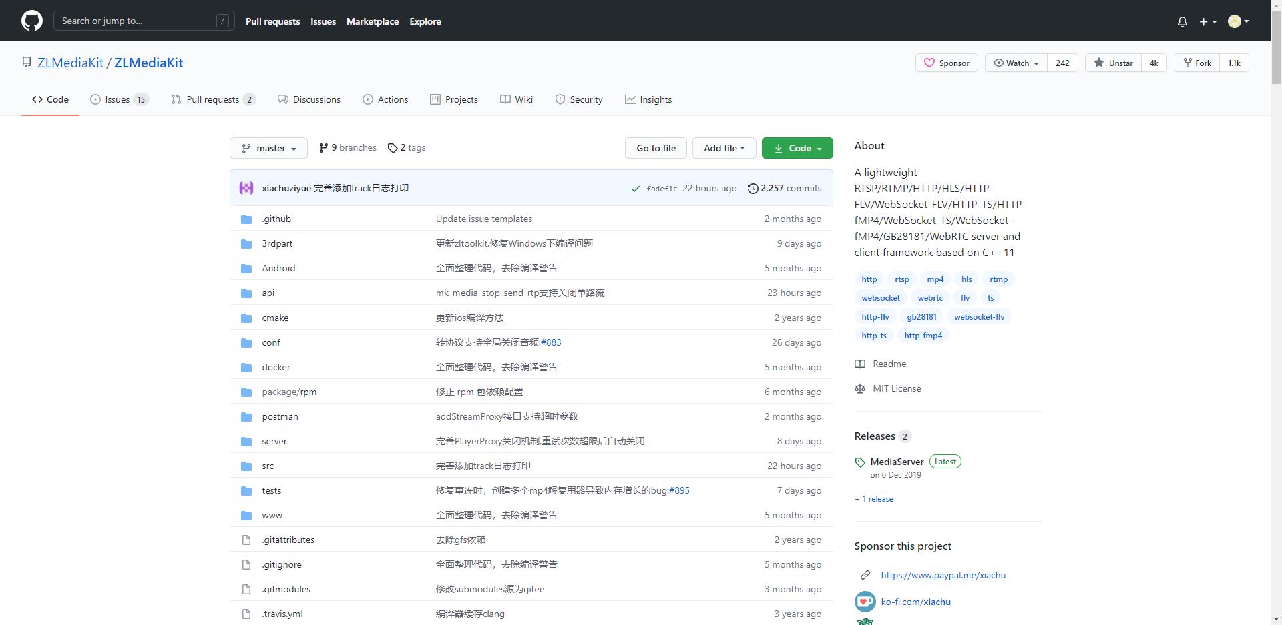Open the Add file dropdown
Viewport: 1282px width, 625px height.
pos(724,148)
